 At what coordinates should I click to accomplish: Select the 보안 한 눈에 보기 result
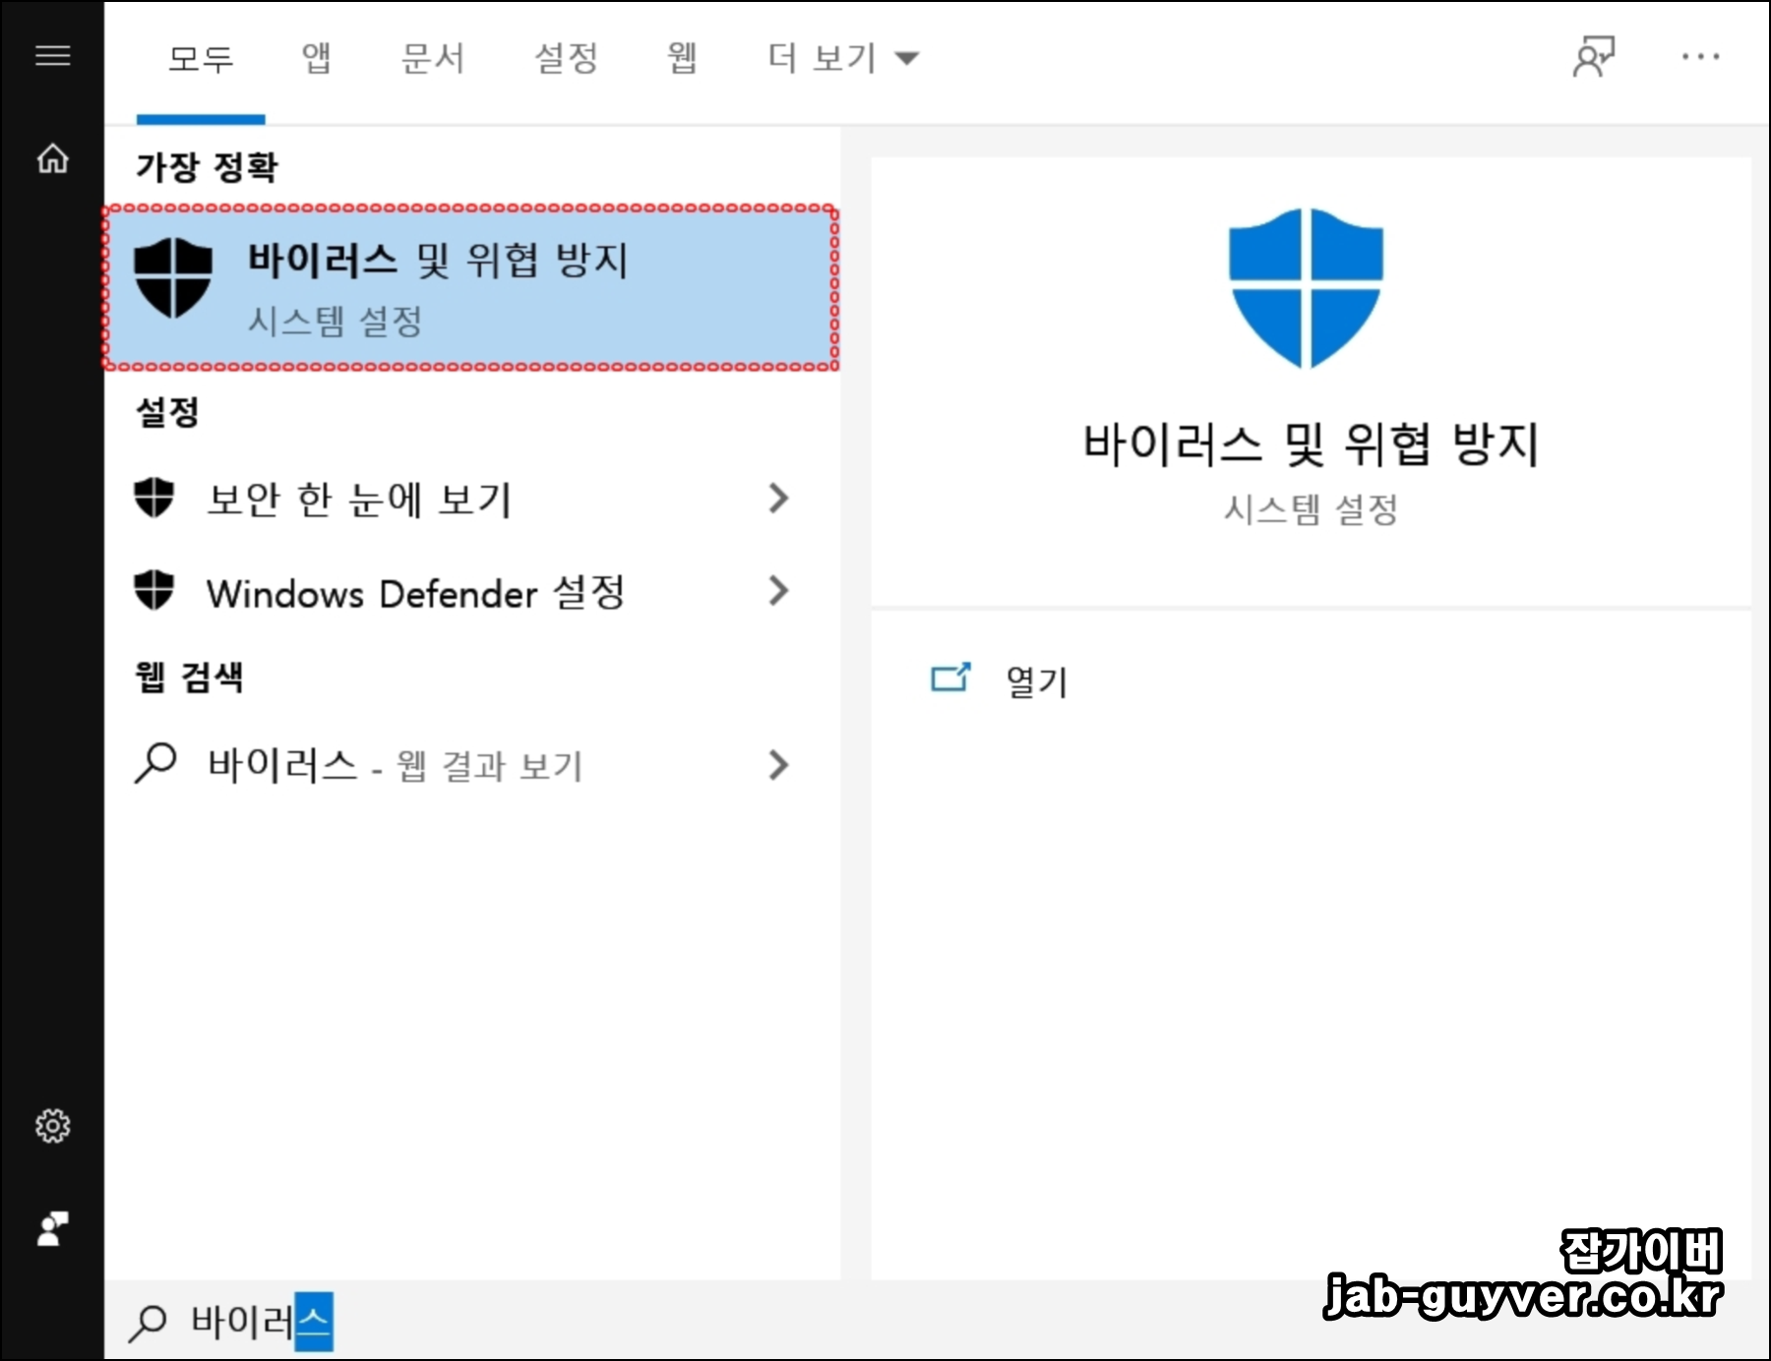[x=471, y=499]
